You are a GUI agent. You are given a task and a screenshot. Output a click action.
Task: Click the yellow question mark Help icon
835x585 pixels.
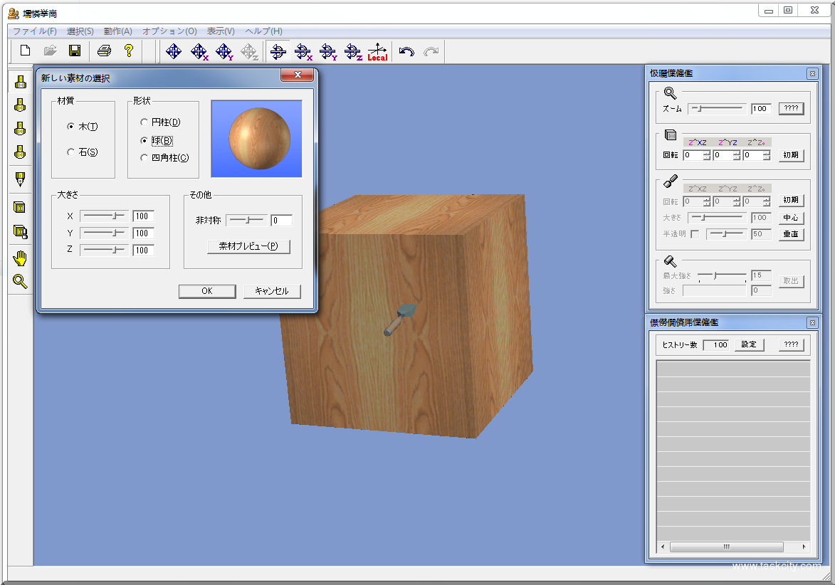[x=129, y=51]
